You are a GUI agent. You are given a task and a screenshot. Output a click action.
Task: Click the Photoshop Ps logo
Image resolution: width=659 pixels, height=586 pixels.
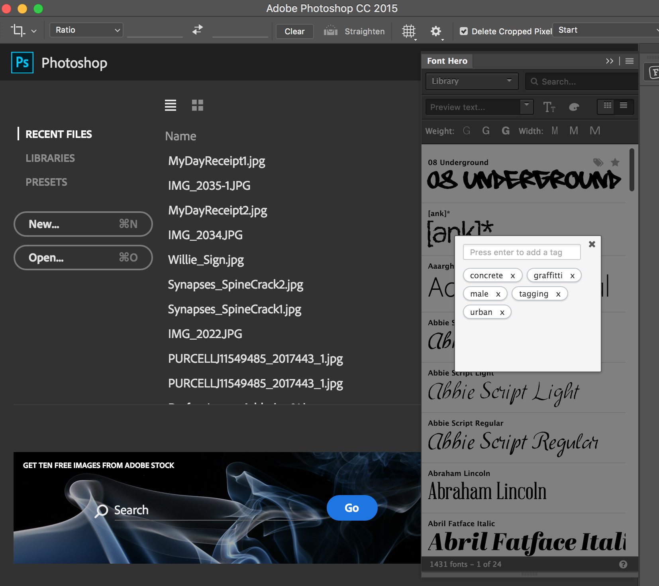tap(22, 63)
